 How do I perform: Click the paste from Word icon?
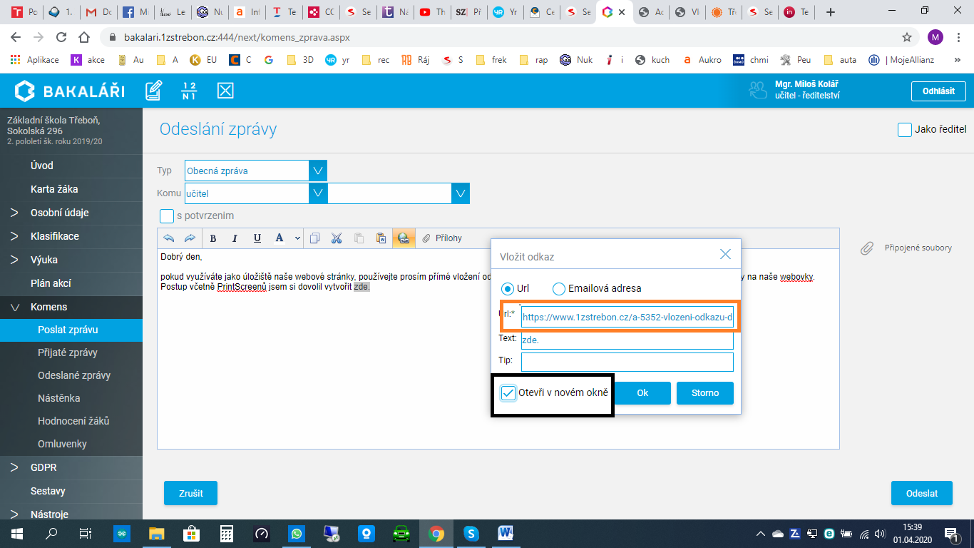click(x=381, y=238)
